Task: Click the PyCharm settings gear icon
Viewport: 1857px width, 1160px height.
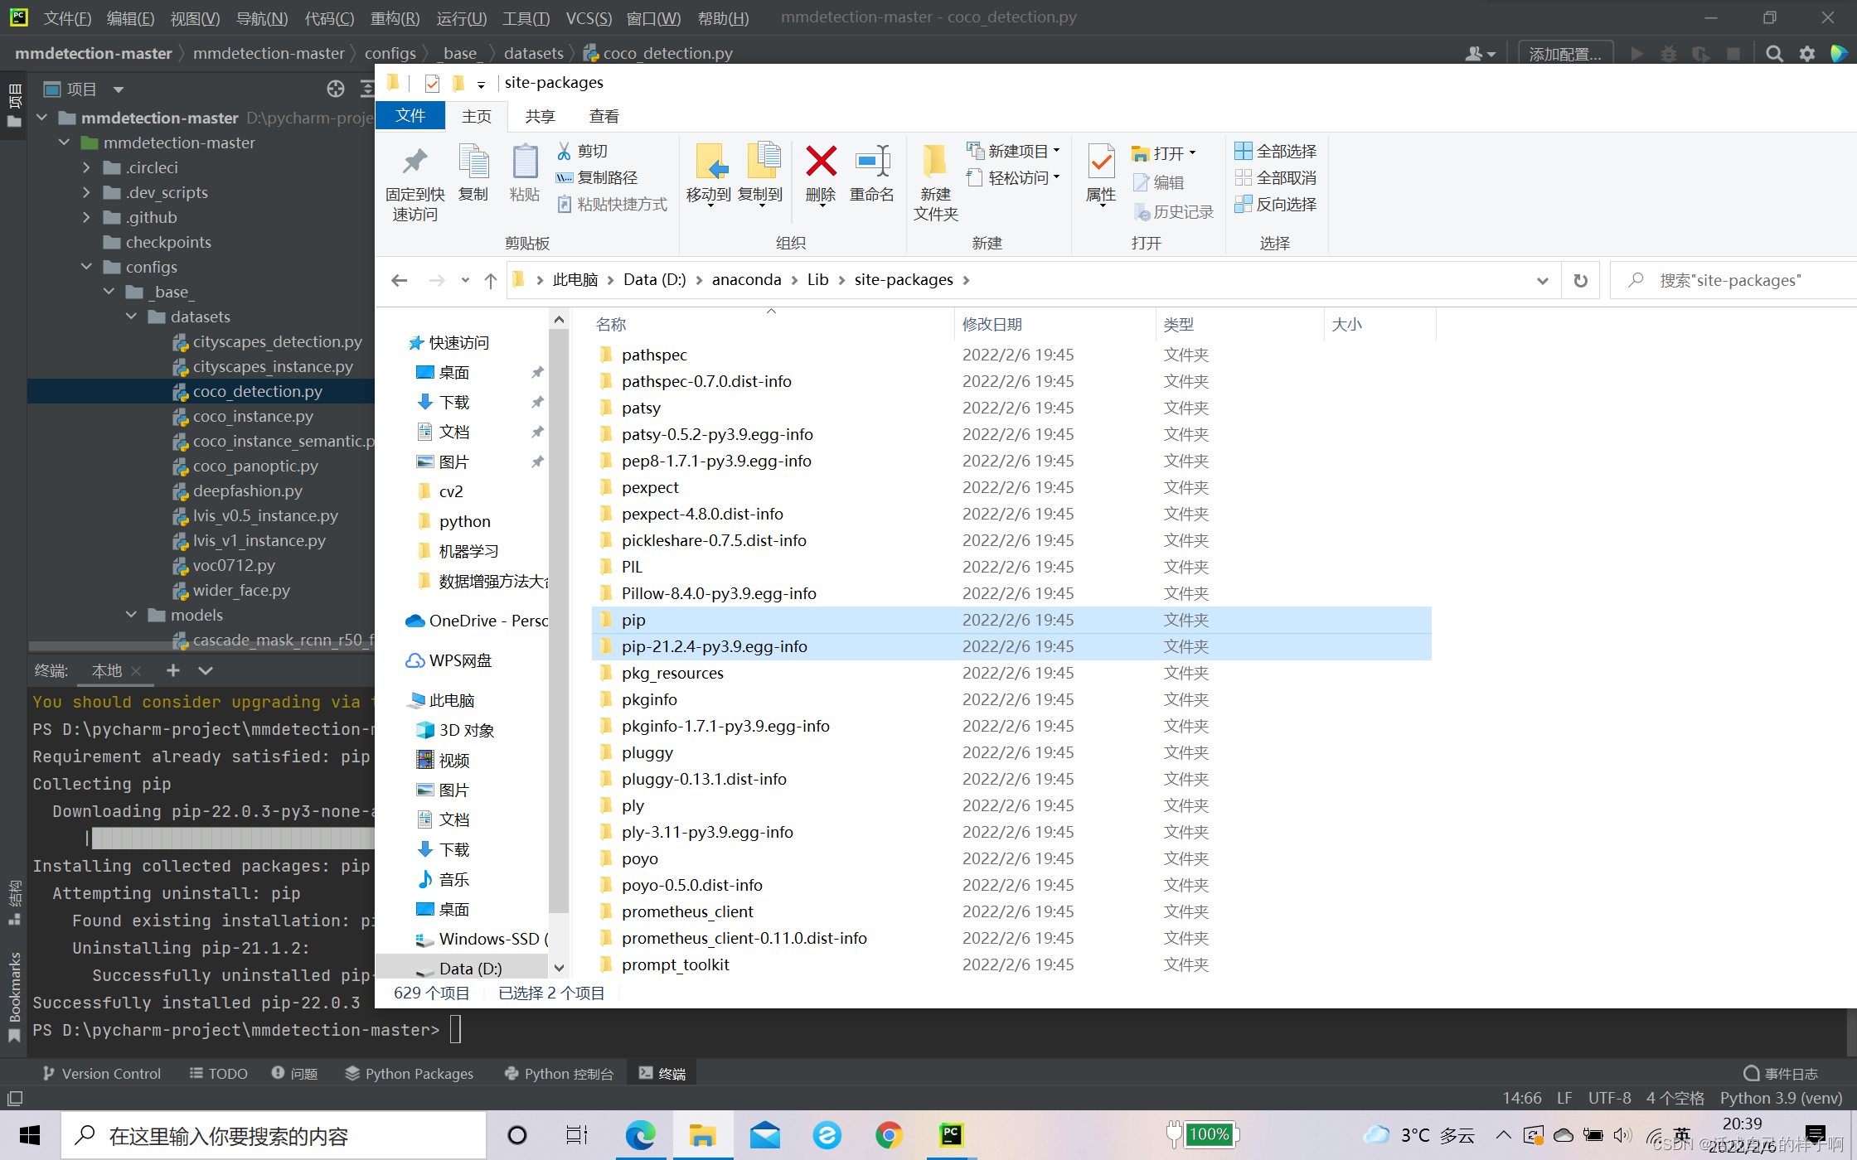Action: pyautogui.click(x=1807, y=54)
